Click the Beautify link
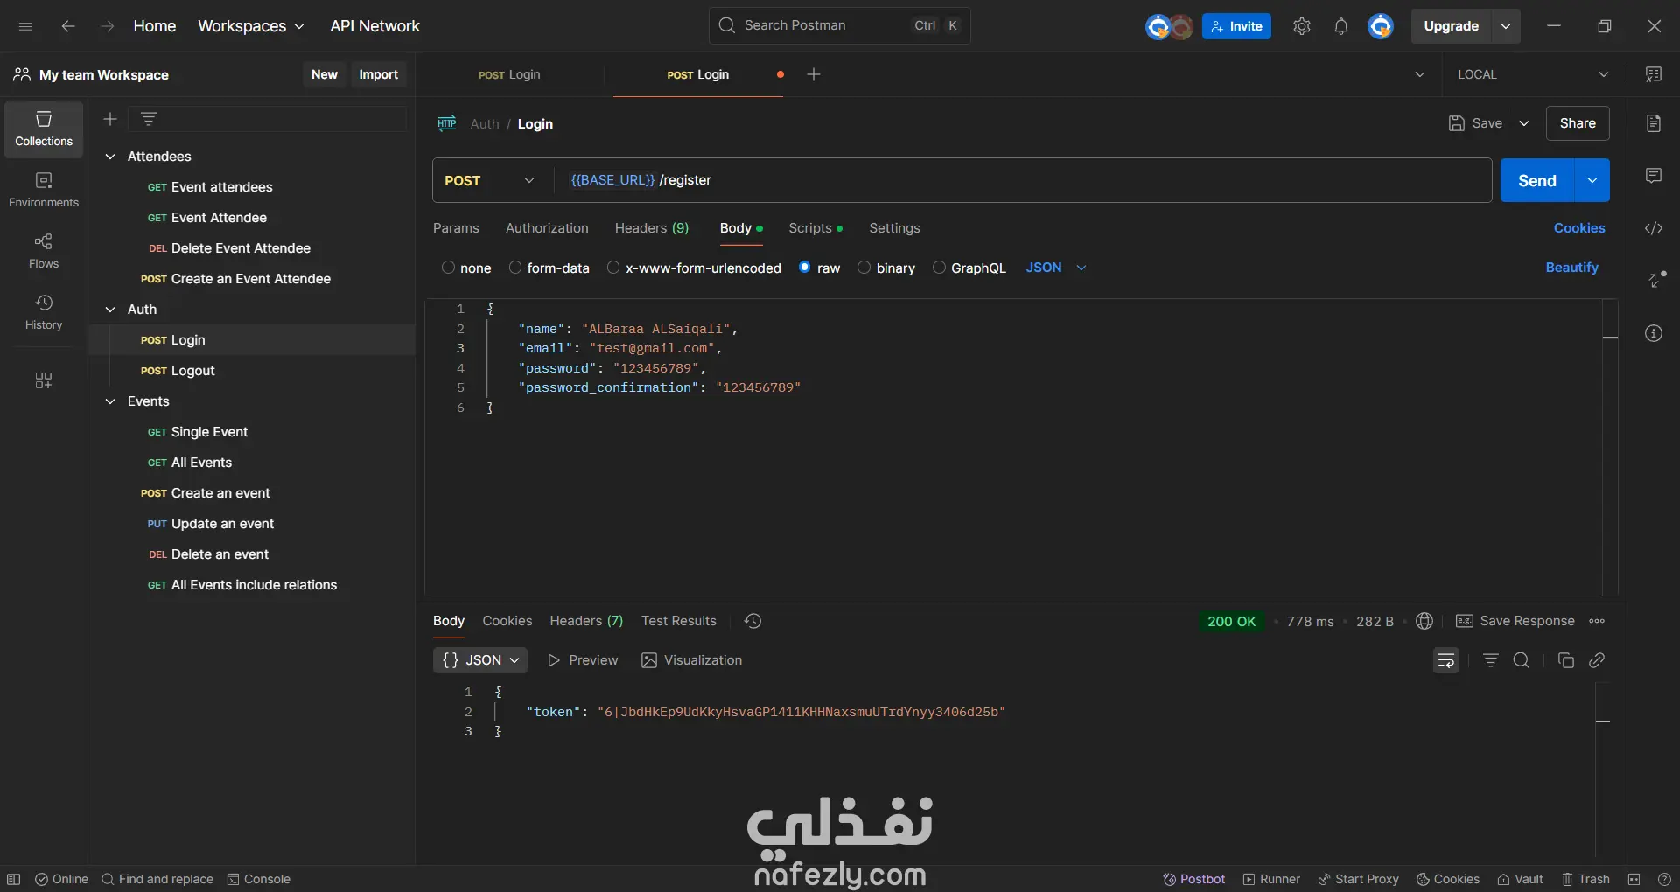This screenshot has width=1680, height=892. 1571,268
